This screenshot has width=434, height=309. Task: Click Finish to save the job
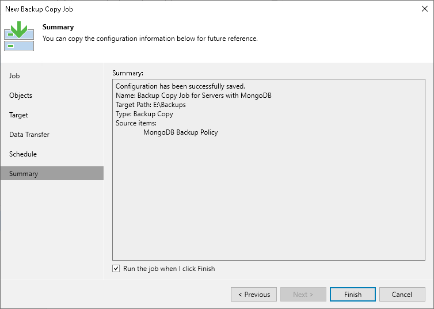(353, 295)
